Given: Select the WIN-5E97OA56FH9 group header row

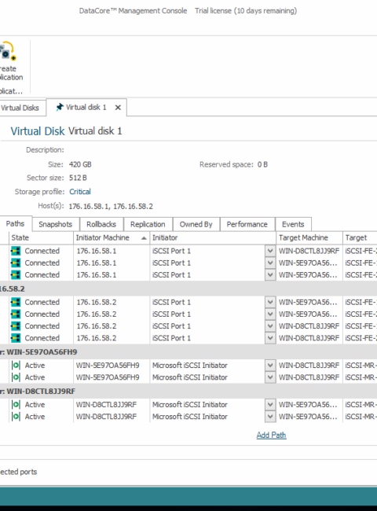Looking at the screenshot, I should [x=188, y=352].
